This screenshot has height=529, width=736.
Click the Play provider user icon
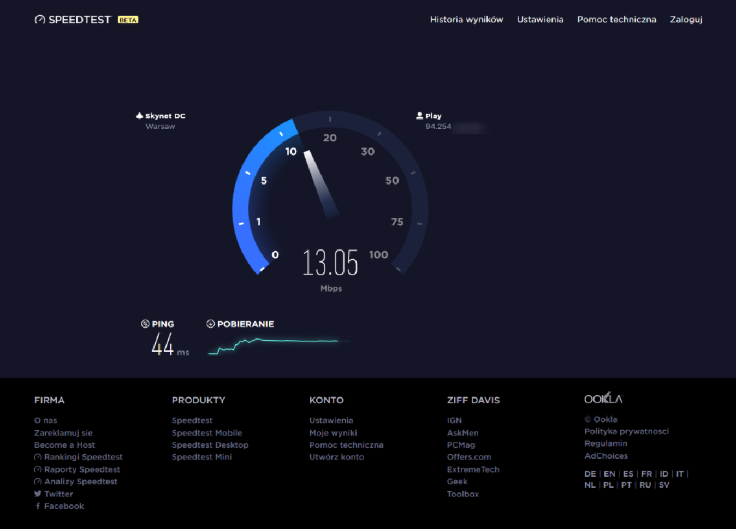tap(419, 116)
